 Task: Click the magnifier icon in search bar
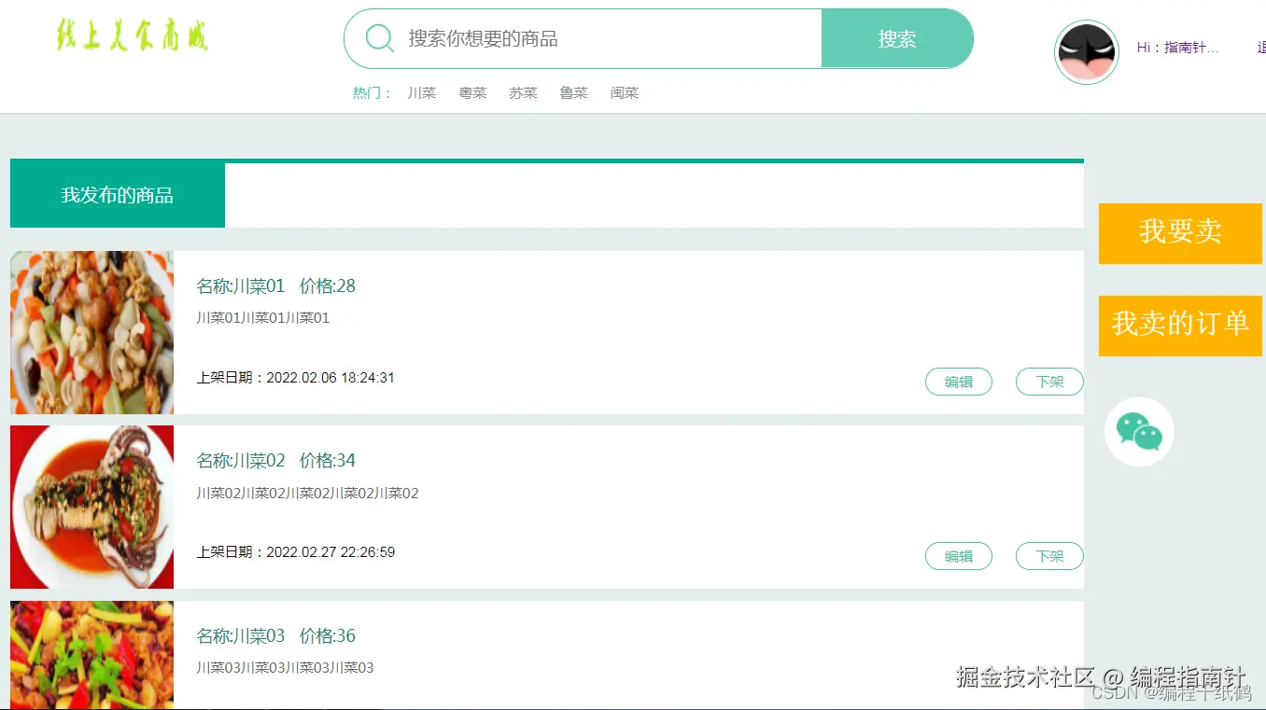pyautogui.click(x=380, y=38)
